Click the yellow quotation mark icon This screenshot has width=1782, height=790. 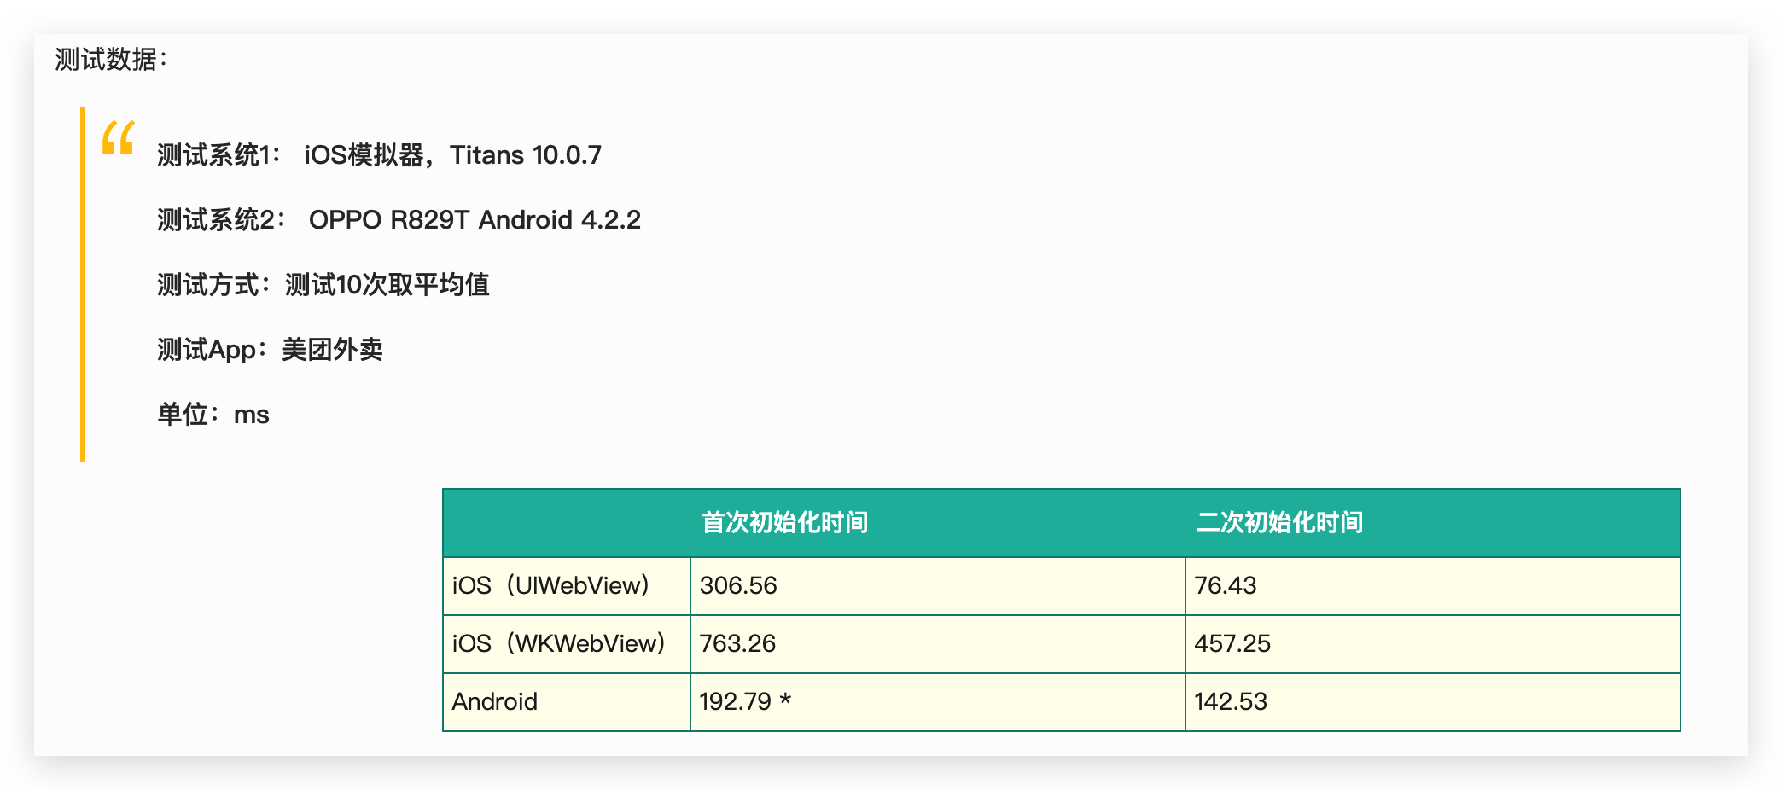(118, 138)
